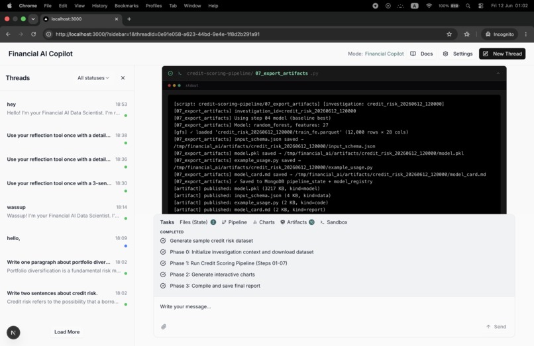Click the date and time in menu bar
The width and height of the screenshot is (534, 346).
coord(509,6)
